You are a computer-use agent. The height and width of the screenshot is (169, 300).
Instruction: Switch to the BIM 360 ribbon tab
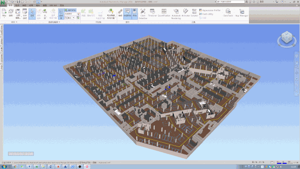point(53,5)
